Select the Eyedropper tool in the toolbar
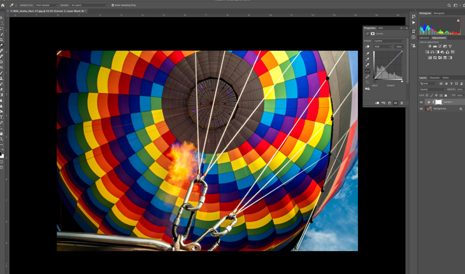The image size is (465, 274). tap(1, 45)
